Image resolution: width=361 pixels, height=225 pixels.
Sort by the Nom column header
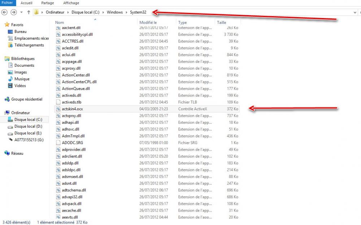pos(60,22)
